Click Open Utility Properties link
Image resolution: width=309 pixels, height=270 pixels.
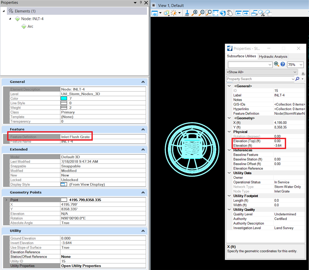(x=81, y=266)
